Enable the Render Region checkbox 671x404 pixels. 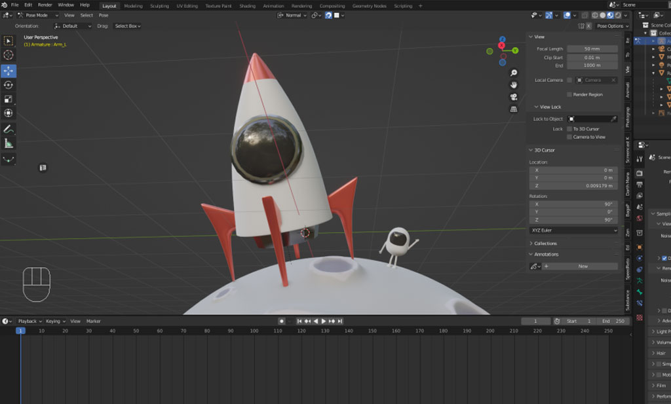pyautogui.click(x=569, y=94)
